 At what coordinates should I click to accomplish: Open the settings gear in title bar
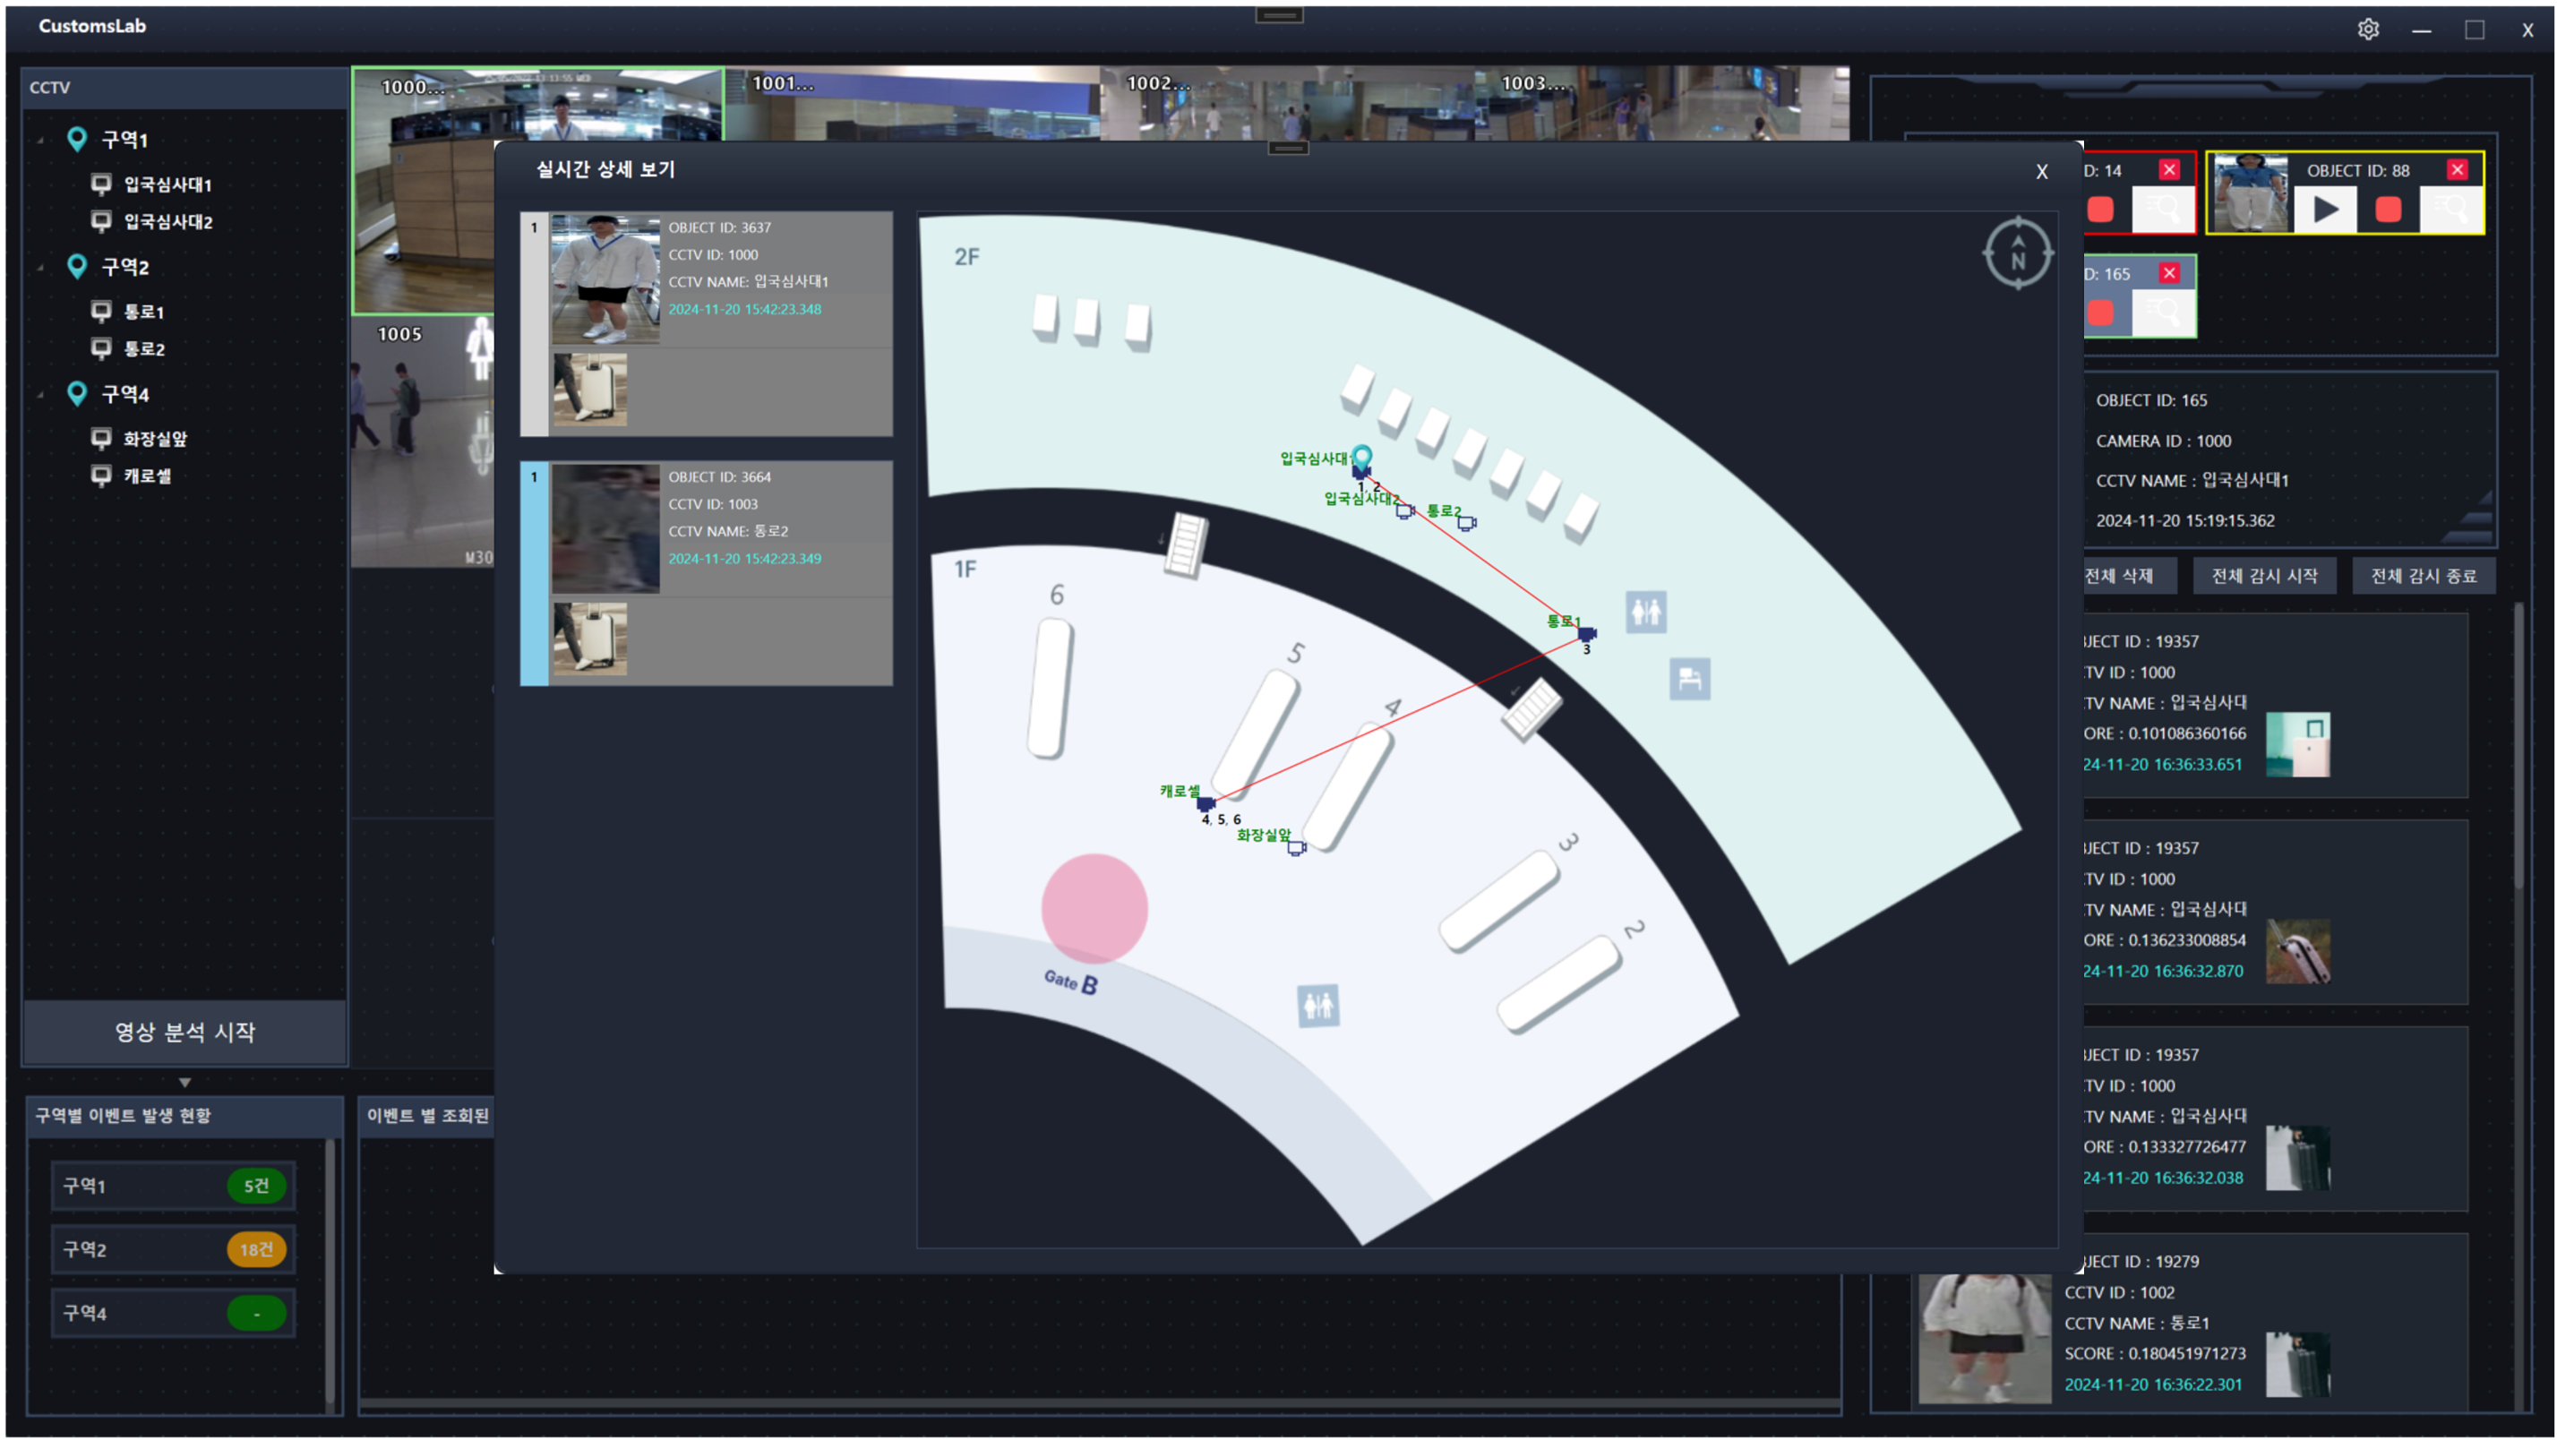(x=2367, y=29)
